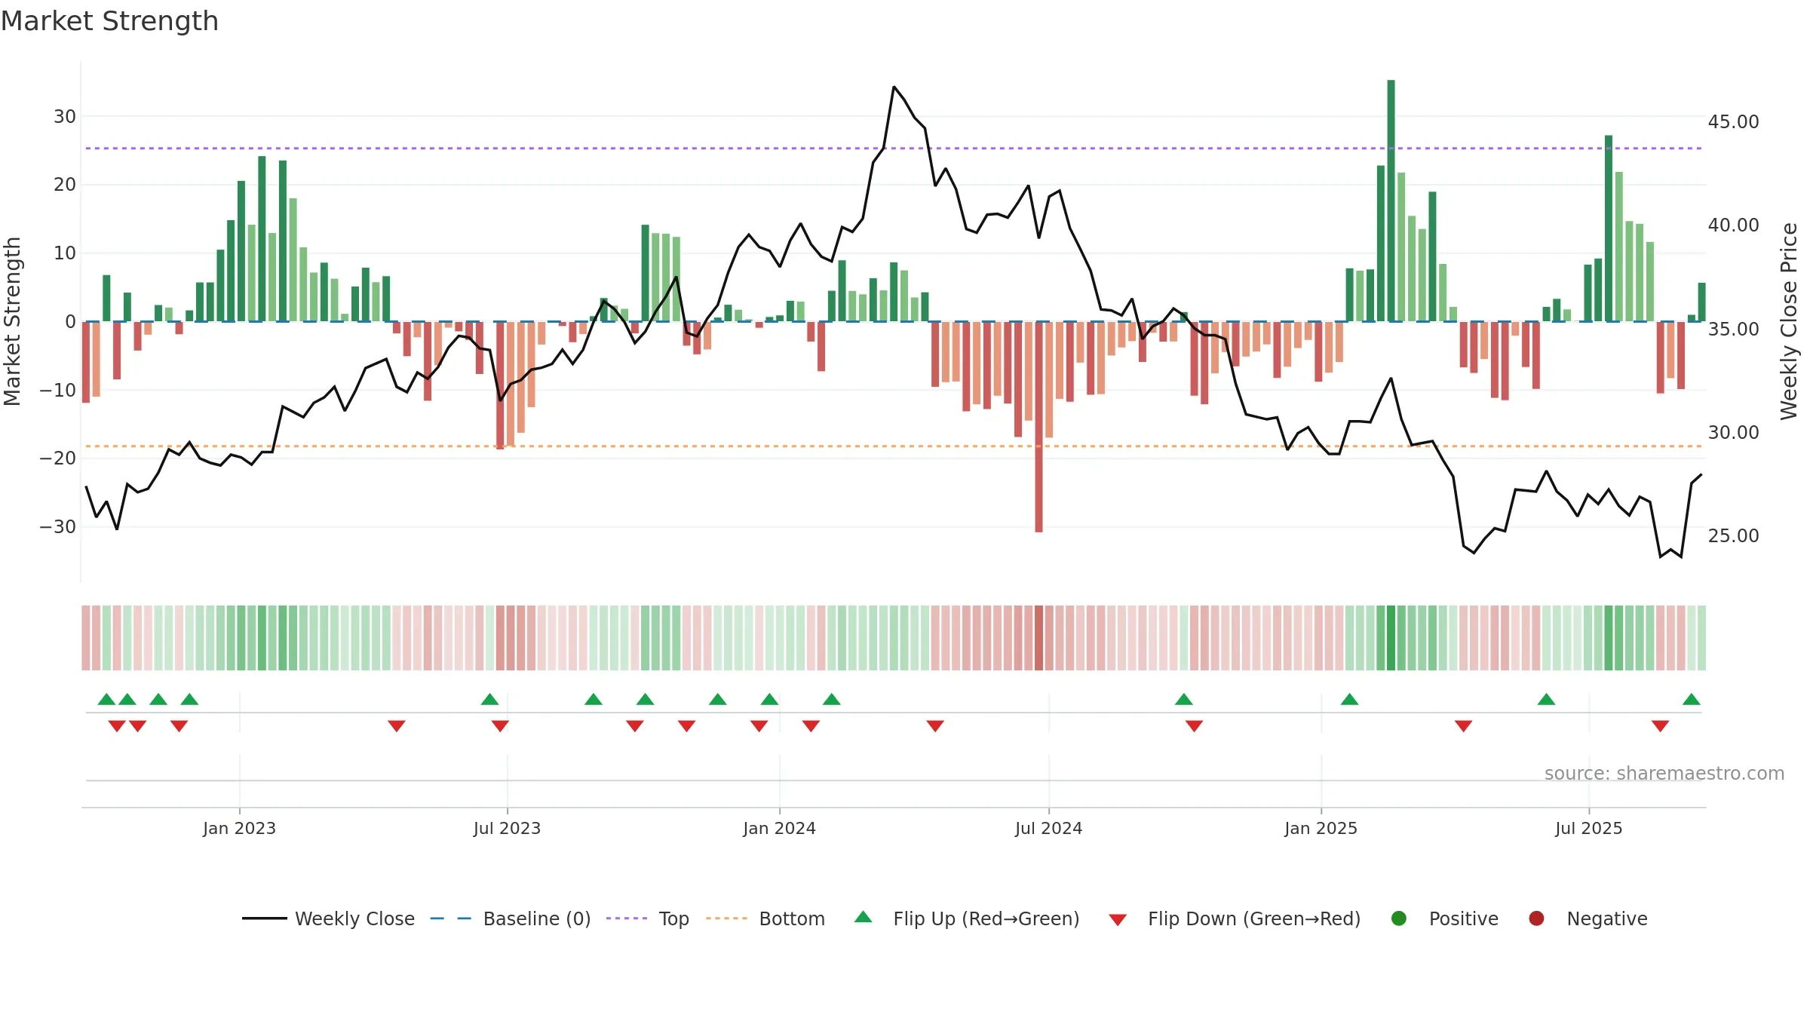1810x1018 pixels.
Task: Toggle the Weekly Close legend label
Action: point(354,919)
